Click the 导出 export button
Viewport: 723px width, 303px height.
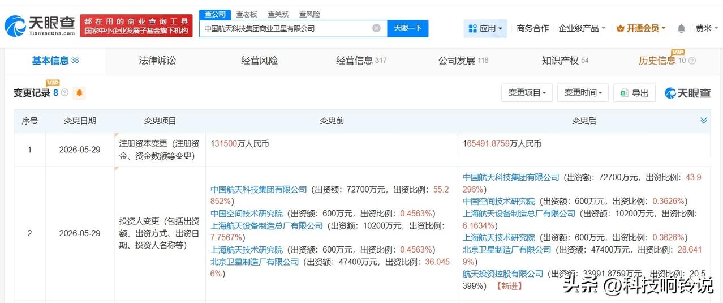(x=635, y=93)
